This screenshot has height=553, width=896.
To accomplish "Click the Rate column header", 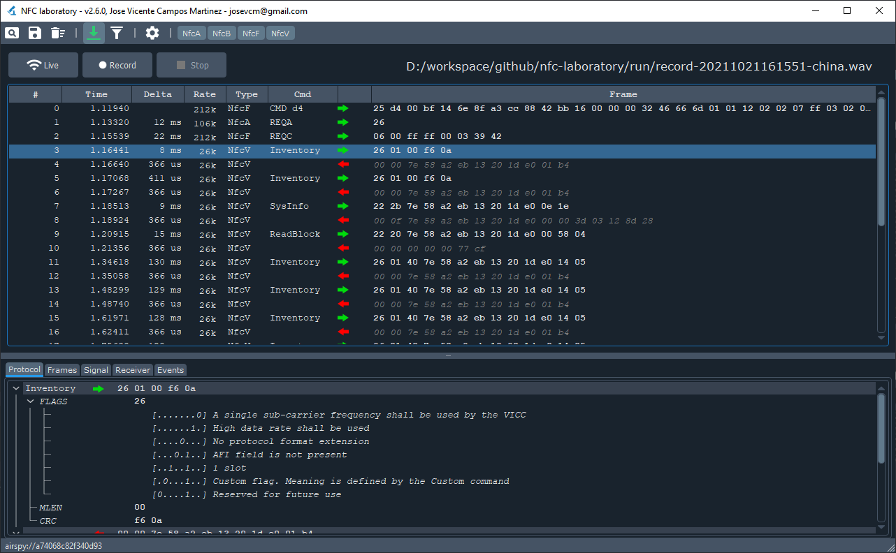I will click(205, 94).
